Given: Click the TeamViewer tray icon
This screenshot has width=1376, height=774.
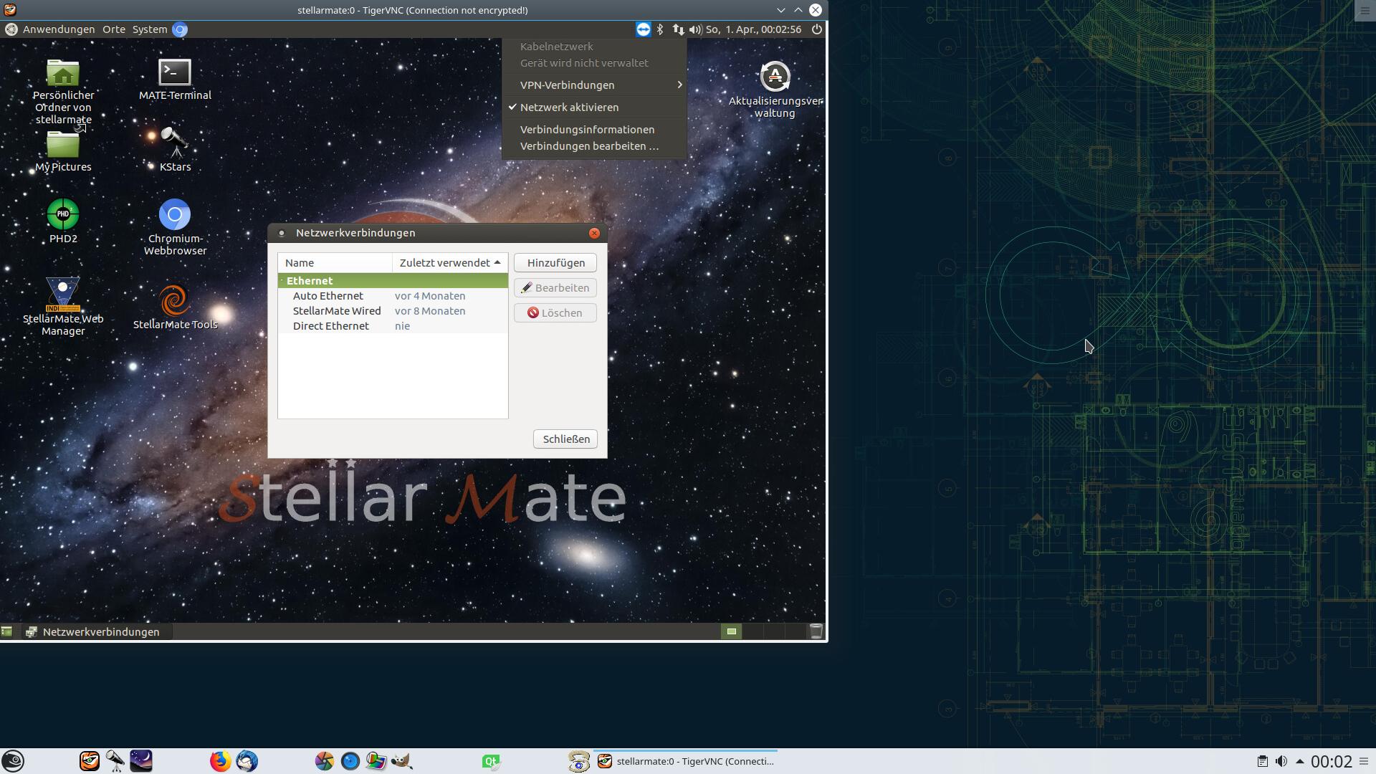Looking at the screenshot, I should (643, 29).
